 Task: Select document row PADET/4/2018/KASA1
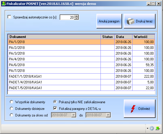81,82
